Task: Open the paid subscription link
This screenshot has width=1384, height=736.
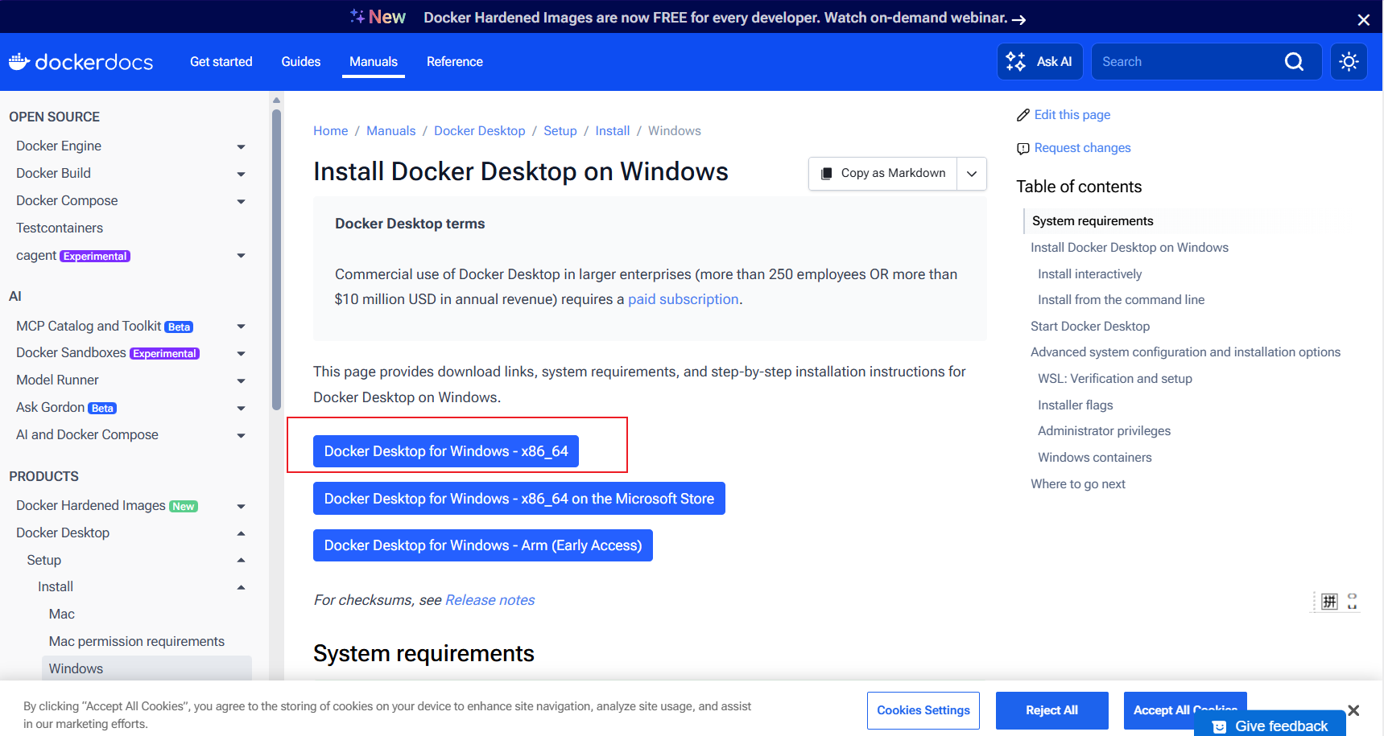Action: click(683, 299)
